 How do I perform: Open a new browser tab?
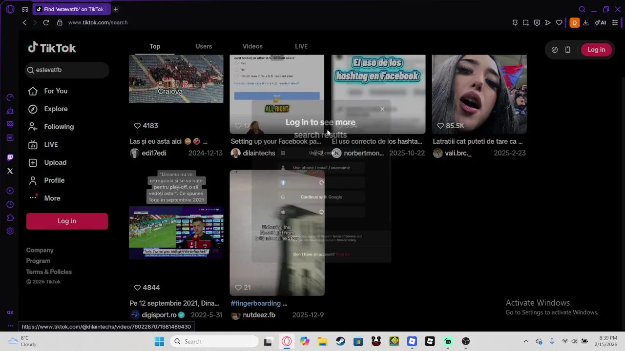116,9
